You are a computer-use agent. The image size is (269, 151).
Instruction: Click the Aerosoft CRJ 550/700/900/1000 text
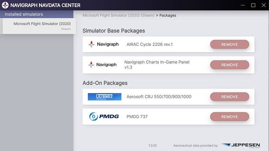pos(159,97)
